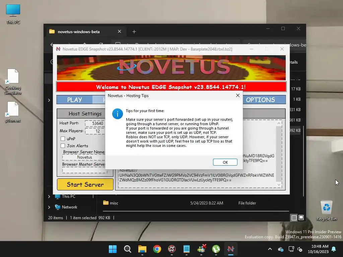
Task: Click the Browser Server Name field
Action: coord(84,157)
